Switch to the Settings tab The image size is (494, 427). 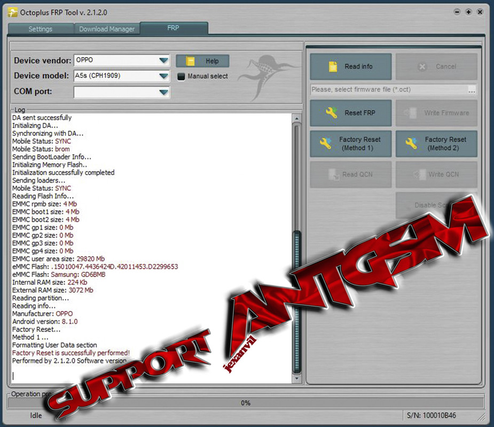pos(41,29)
